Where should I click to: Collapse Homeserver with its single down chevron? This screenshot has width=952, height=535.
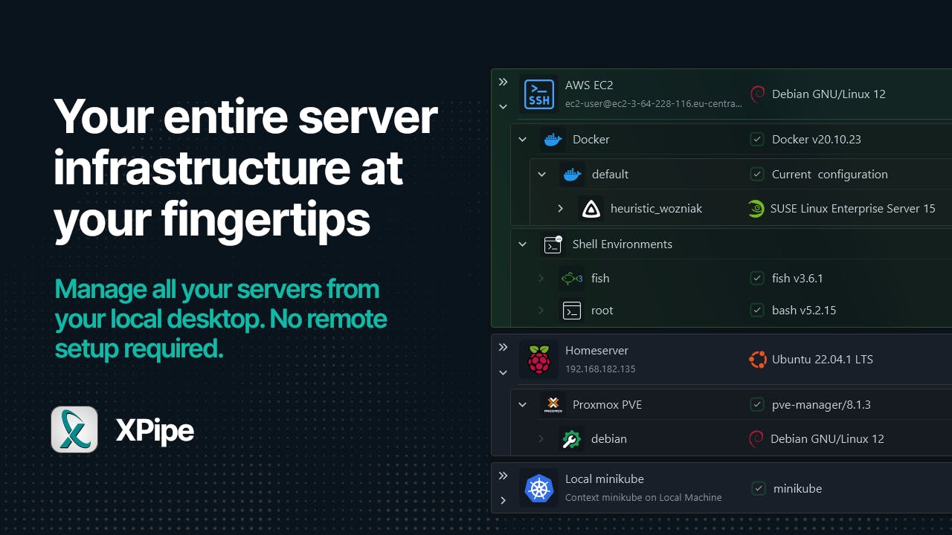pyautogui.click(x=504, y=372)
